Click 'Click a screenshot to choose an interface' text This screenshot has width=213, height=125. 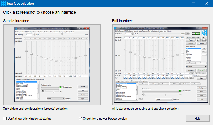pos(39,12)
